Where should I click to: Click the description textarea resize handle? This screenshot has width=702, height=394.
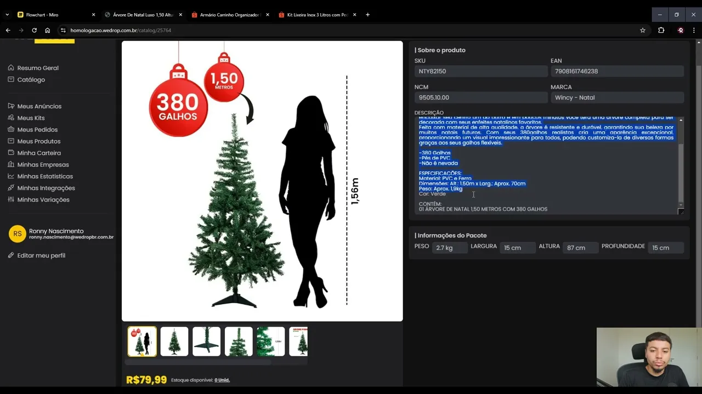[681, 212]
